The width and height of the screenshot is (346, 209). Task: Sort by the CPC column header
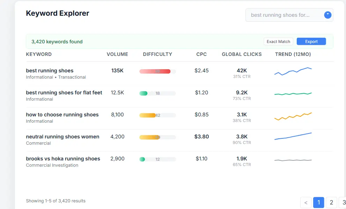point(201,55)
